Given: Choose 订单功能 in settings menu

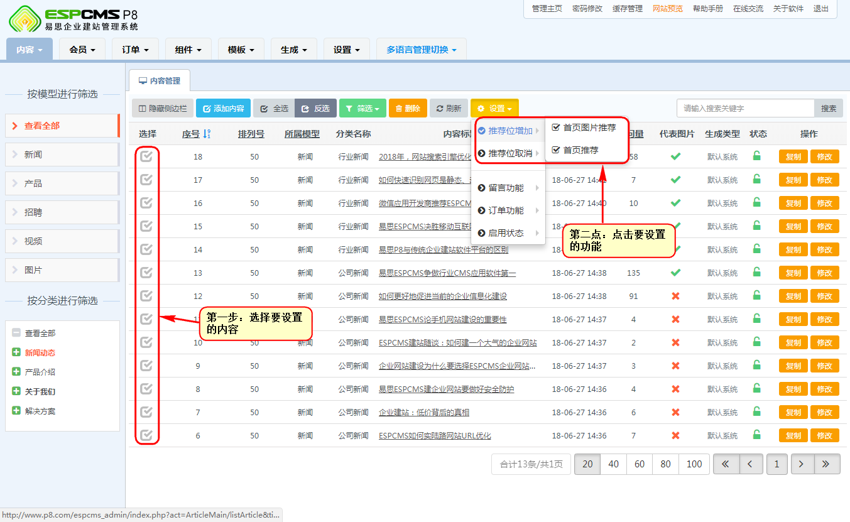Looking at the screenshot, I should click(x=508, y=210).
